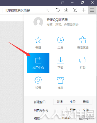This screenshot has height=123, width=97.
Task: Open the 下载 downloads icon in menu
Action: pos(60,60)
